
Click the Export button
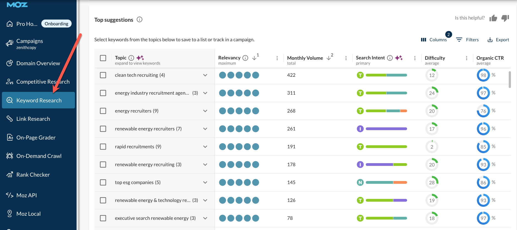click(x=498, y=40)
